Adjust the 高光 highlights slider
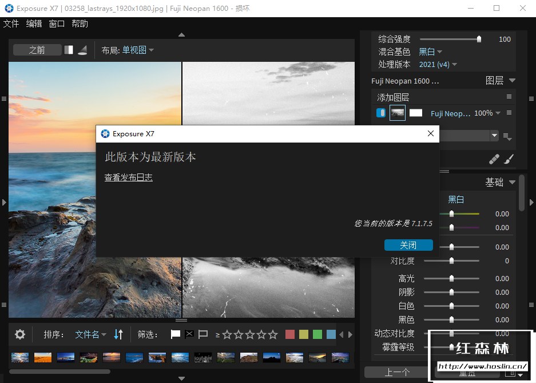This screenshot has height=383, width=536. pyautogui.click(x=451, y=278)
